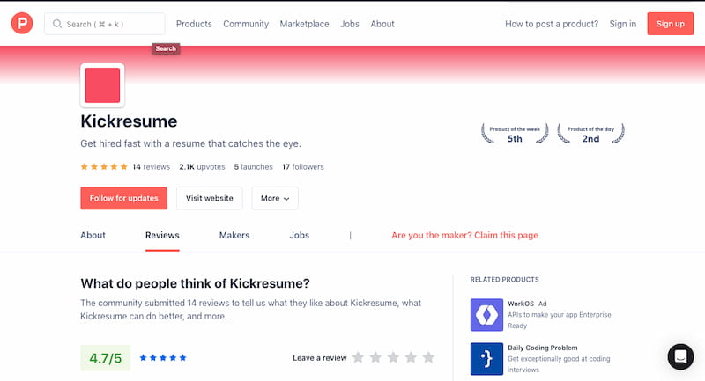705x381 pixels.
Task: Click the Visit website button
Action: click(210, 198)
